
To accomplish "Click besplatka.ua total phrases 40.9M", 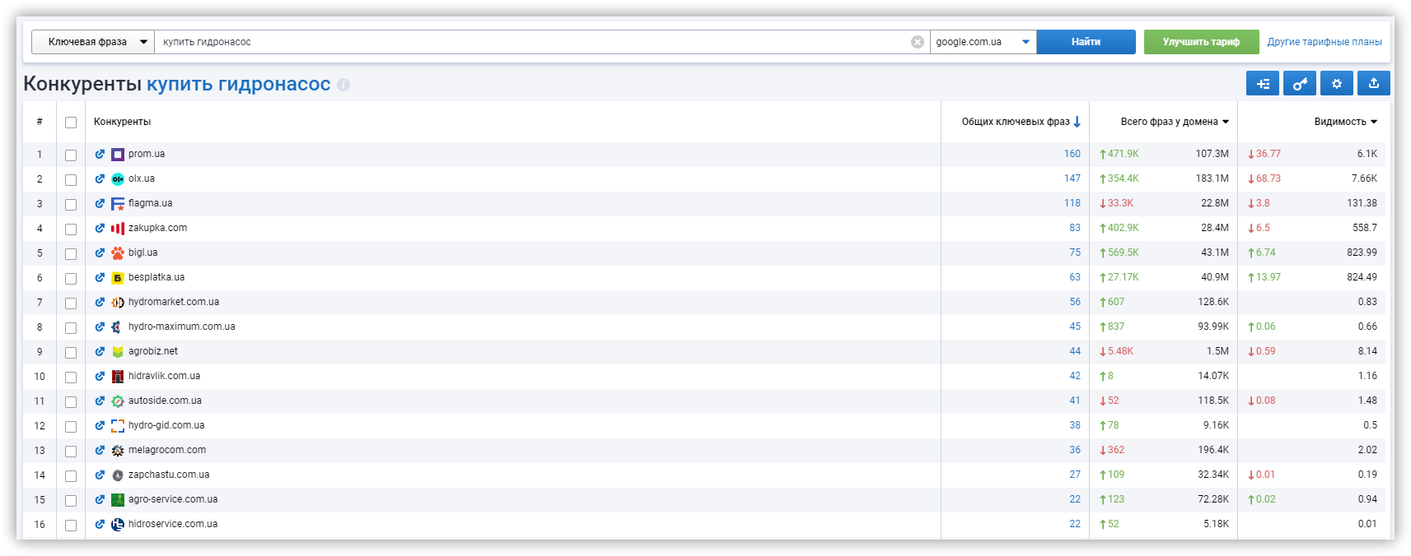I will (x=1214, y=277).
